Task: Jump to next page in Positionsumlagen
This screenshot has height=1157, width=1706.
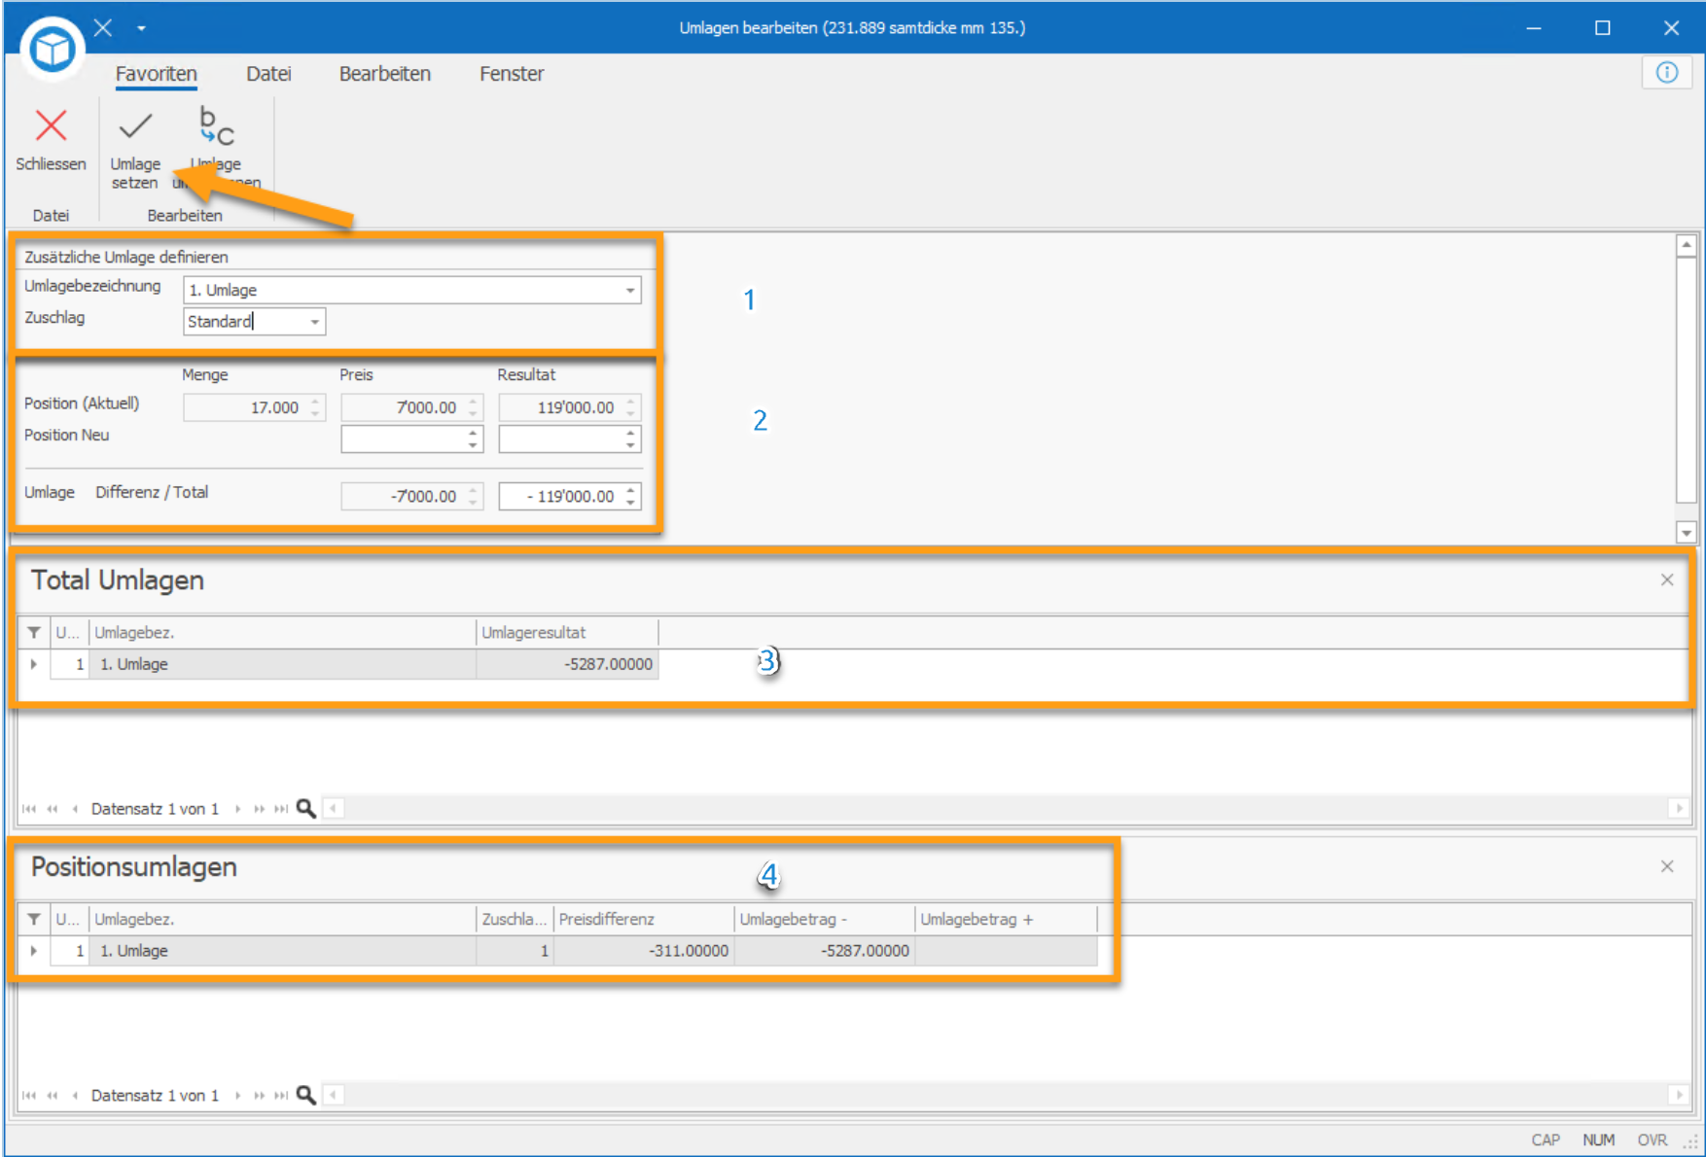Action: [260, 1096]
